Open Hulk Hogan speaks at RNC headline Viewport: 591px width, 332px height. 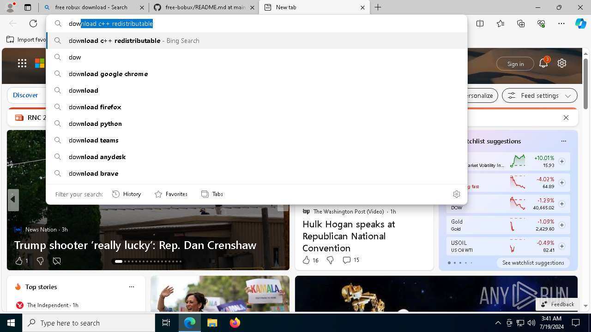[x=349, y=236]
